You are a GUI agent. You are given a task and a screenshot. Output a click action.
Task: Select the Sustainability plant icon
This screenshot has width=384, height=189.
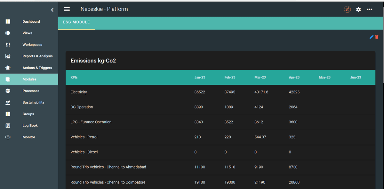[x=8, y=102]
